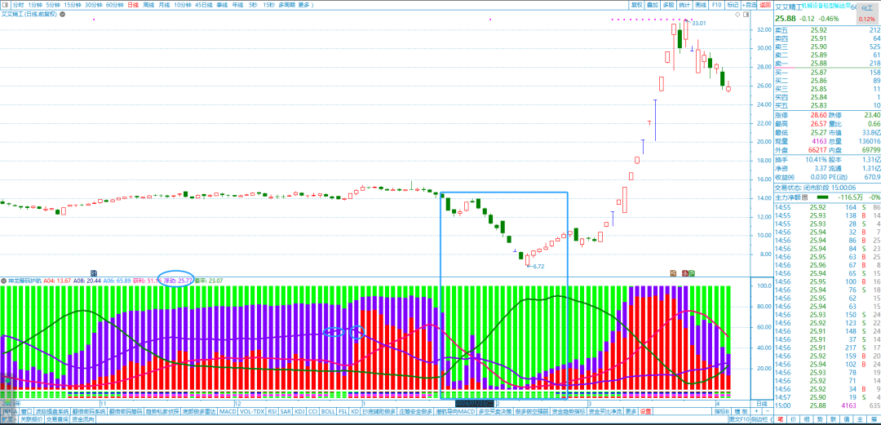Select CCI indicator tab
Viewport: 881px width, 425px height.
[x=313, y=411]
